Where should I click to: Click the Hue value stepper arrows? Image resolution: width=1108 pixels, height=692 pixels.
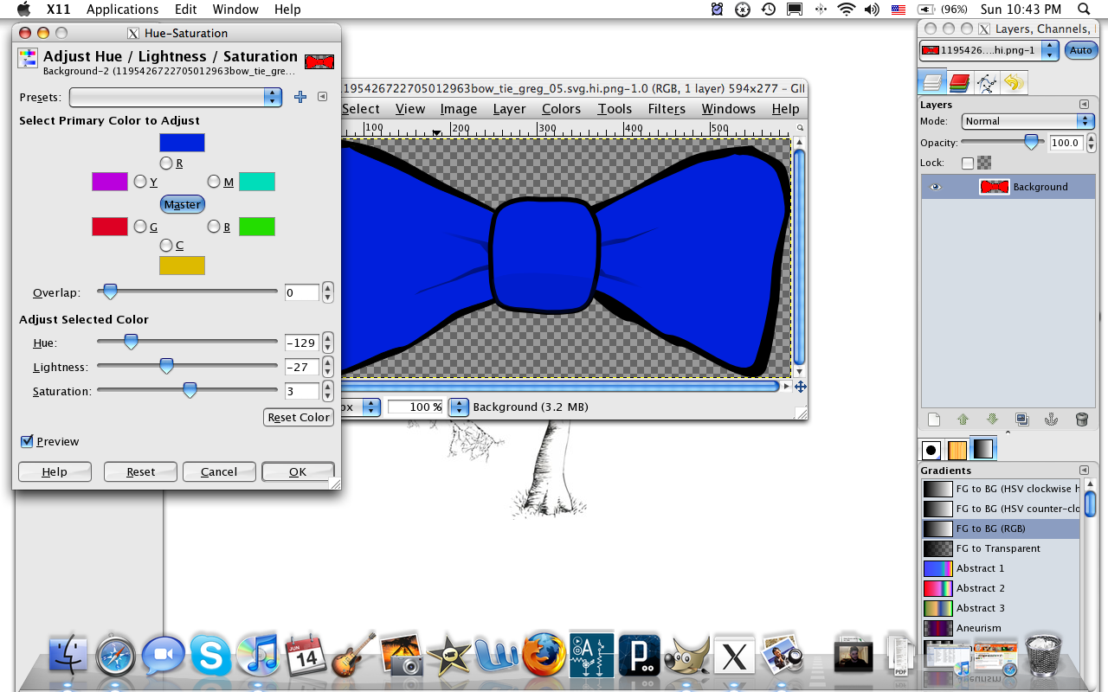pos(327,343)
